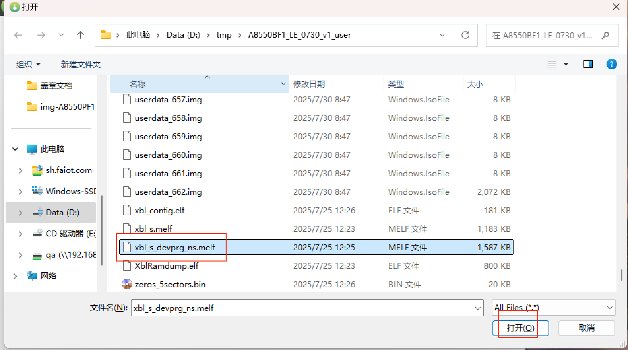Select qa network drive icon
The height and width of the screenshot is (350, 628).
[x=37, y=256]
